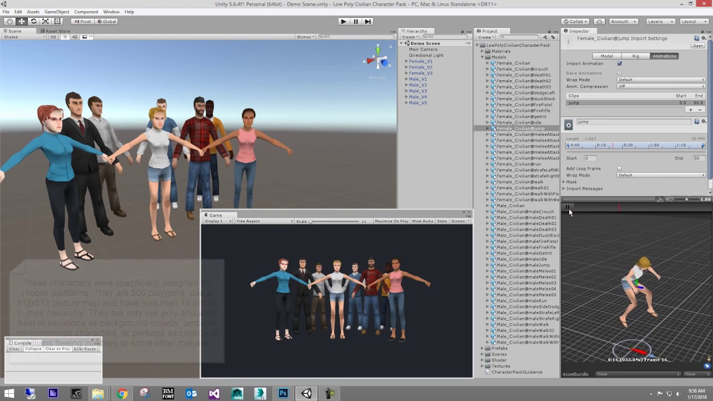Open the Assets menu
This screenshot has height=401, width=713.
pos(33,12)
